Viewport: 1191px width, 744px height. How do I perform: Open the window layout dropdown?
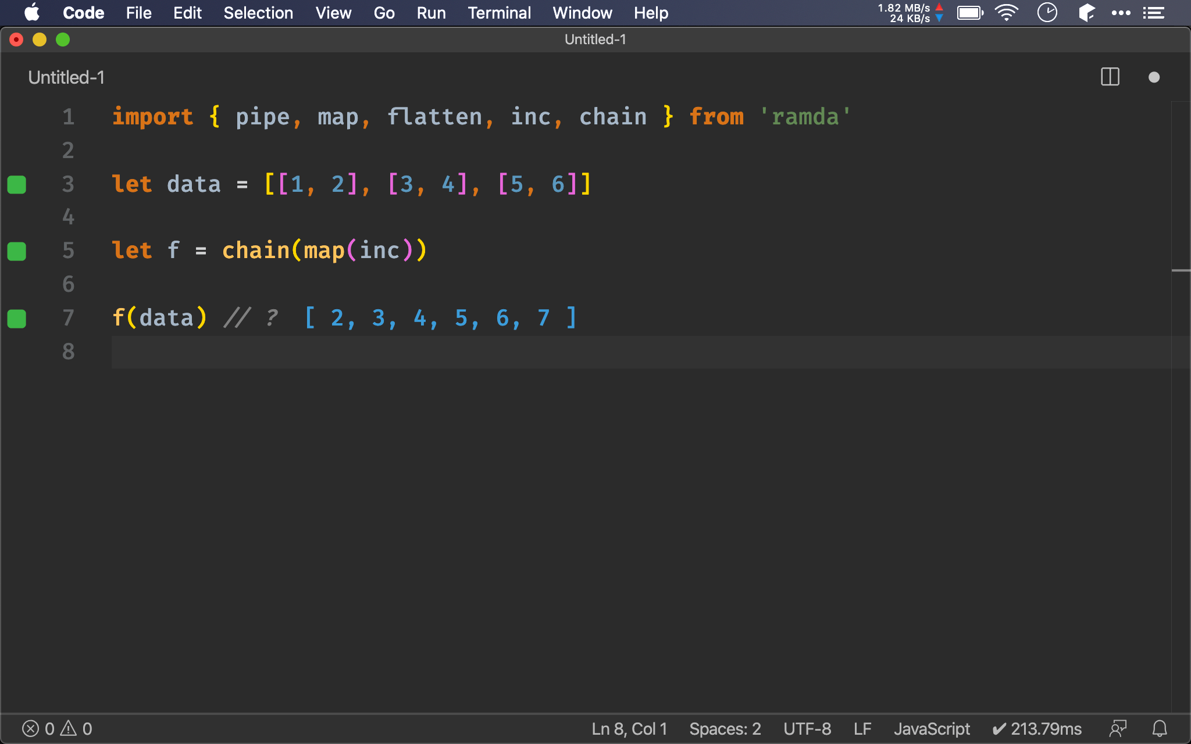1110,77
